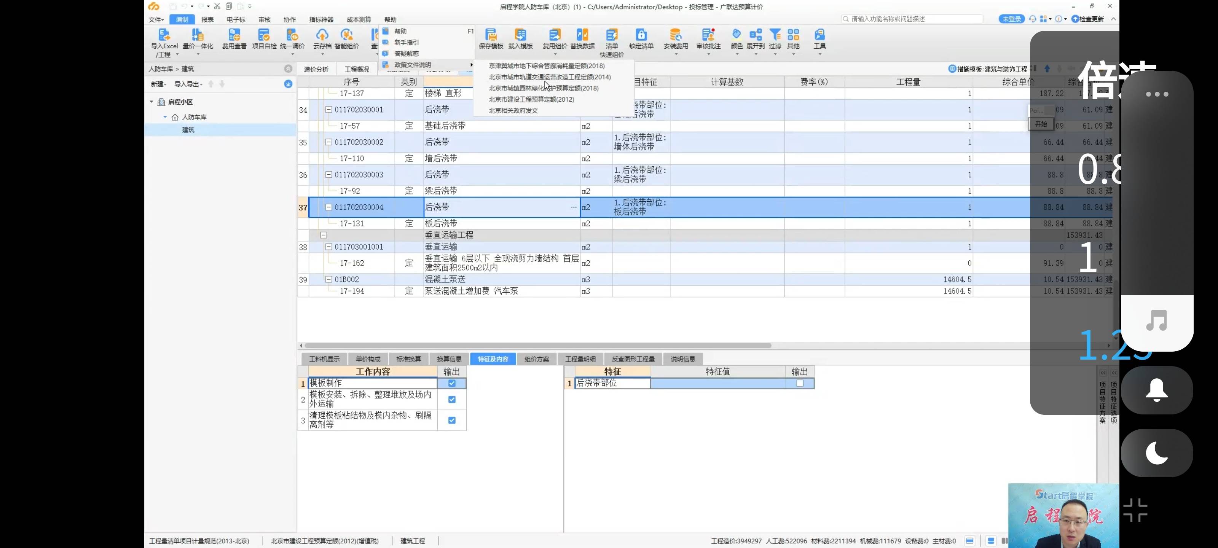Viewport: 1218px width, 548px height.
Task: Open the 新建 dropdown
Action: tap(158, 84)
